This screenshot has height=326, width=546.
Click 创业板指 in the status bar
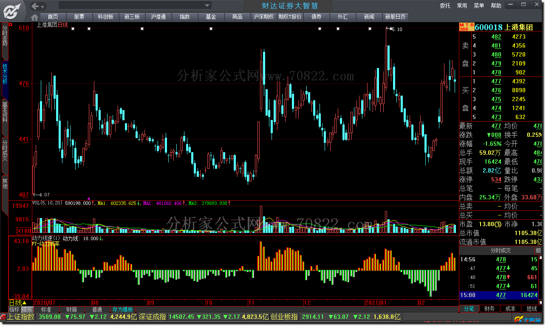[284, 317]
